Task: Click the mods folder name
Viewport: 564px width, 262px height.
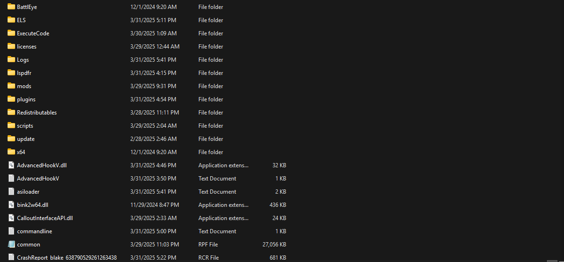Action: click(24, 86)
